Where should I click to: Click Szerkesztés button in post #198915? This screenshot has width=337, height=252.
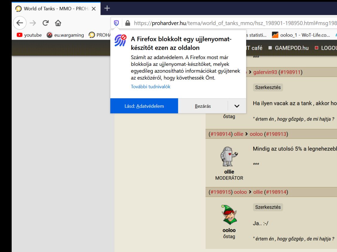click(x=268, y=207)
